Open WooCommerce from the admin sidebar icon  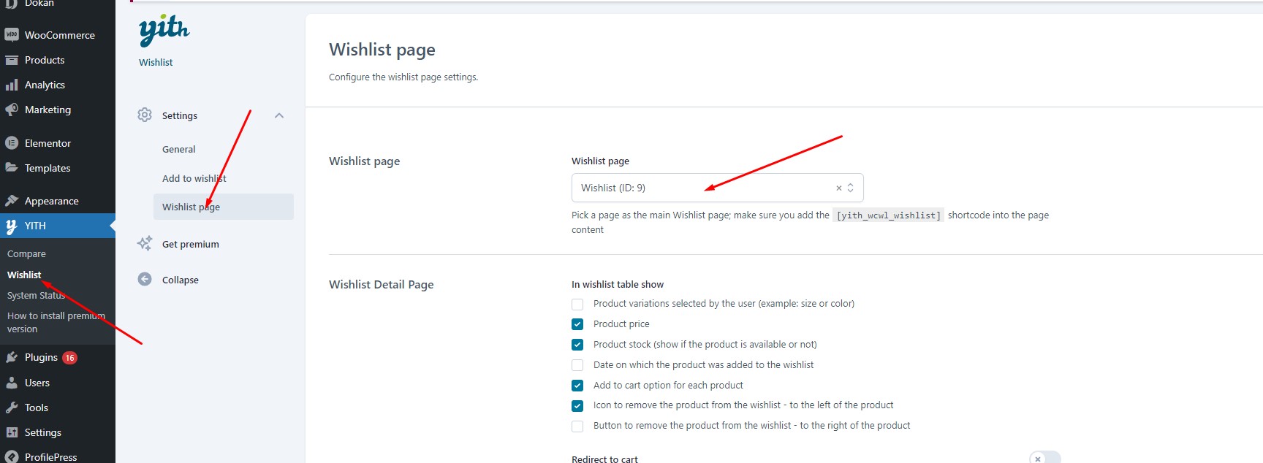(x=12, y=34)
